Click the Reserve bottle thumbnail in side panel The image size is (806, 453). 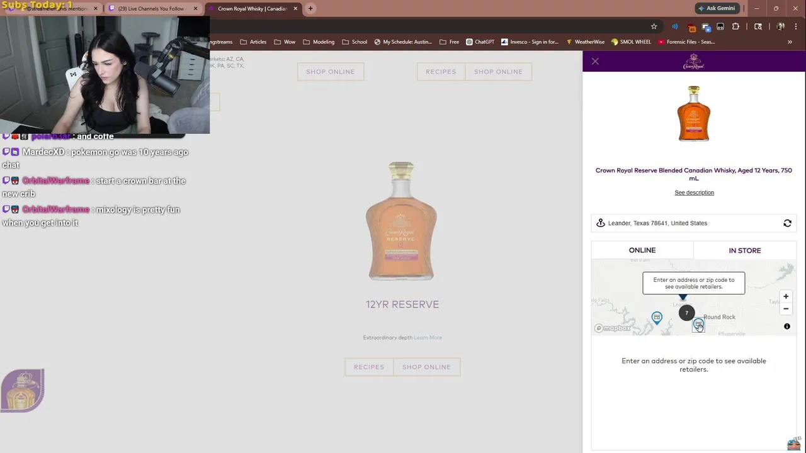693,114
